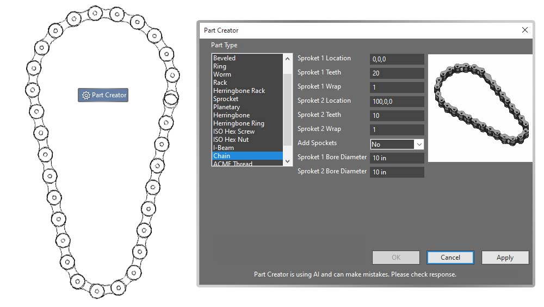
Task: Select the I-Beam part type
Action: [x=248, y=148]
